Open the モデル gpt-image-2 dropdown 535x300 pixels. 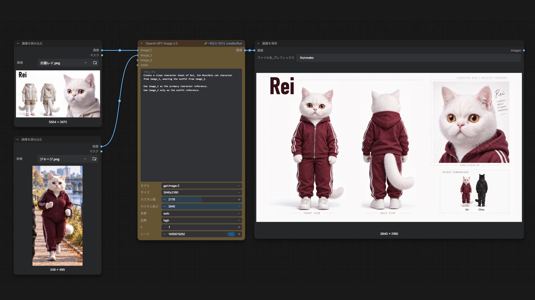click(x=201, y=186)
